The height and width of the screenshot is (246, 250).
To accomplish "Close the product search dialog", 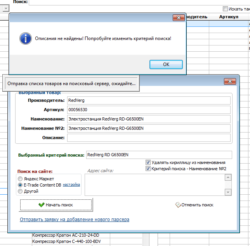I will click(230, 81).
